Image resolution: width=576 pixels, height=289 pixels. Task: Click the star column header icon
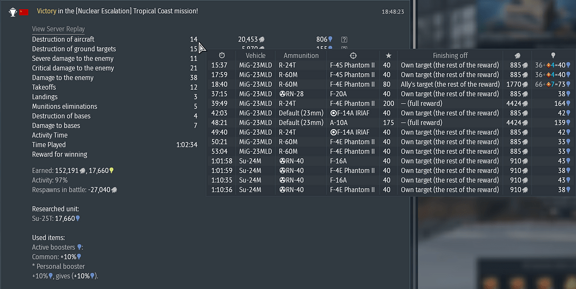(388, 55)
